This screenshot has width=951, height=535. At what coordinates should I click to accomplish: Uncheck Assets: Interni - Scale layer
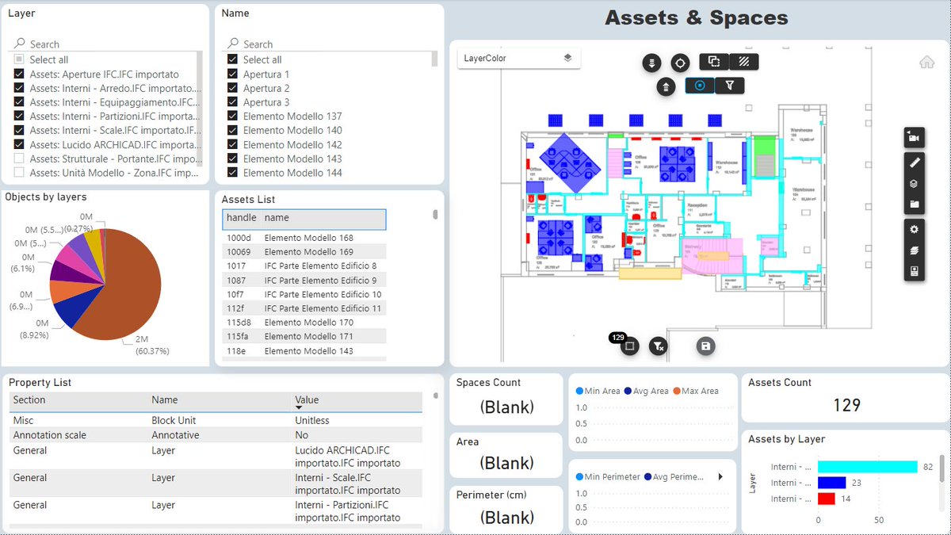pos(19,130)
